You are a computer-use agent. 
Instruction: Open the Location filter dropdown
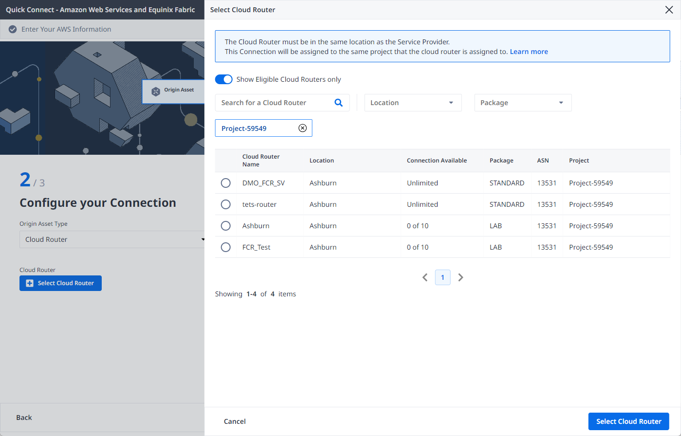[413, 103]
